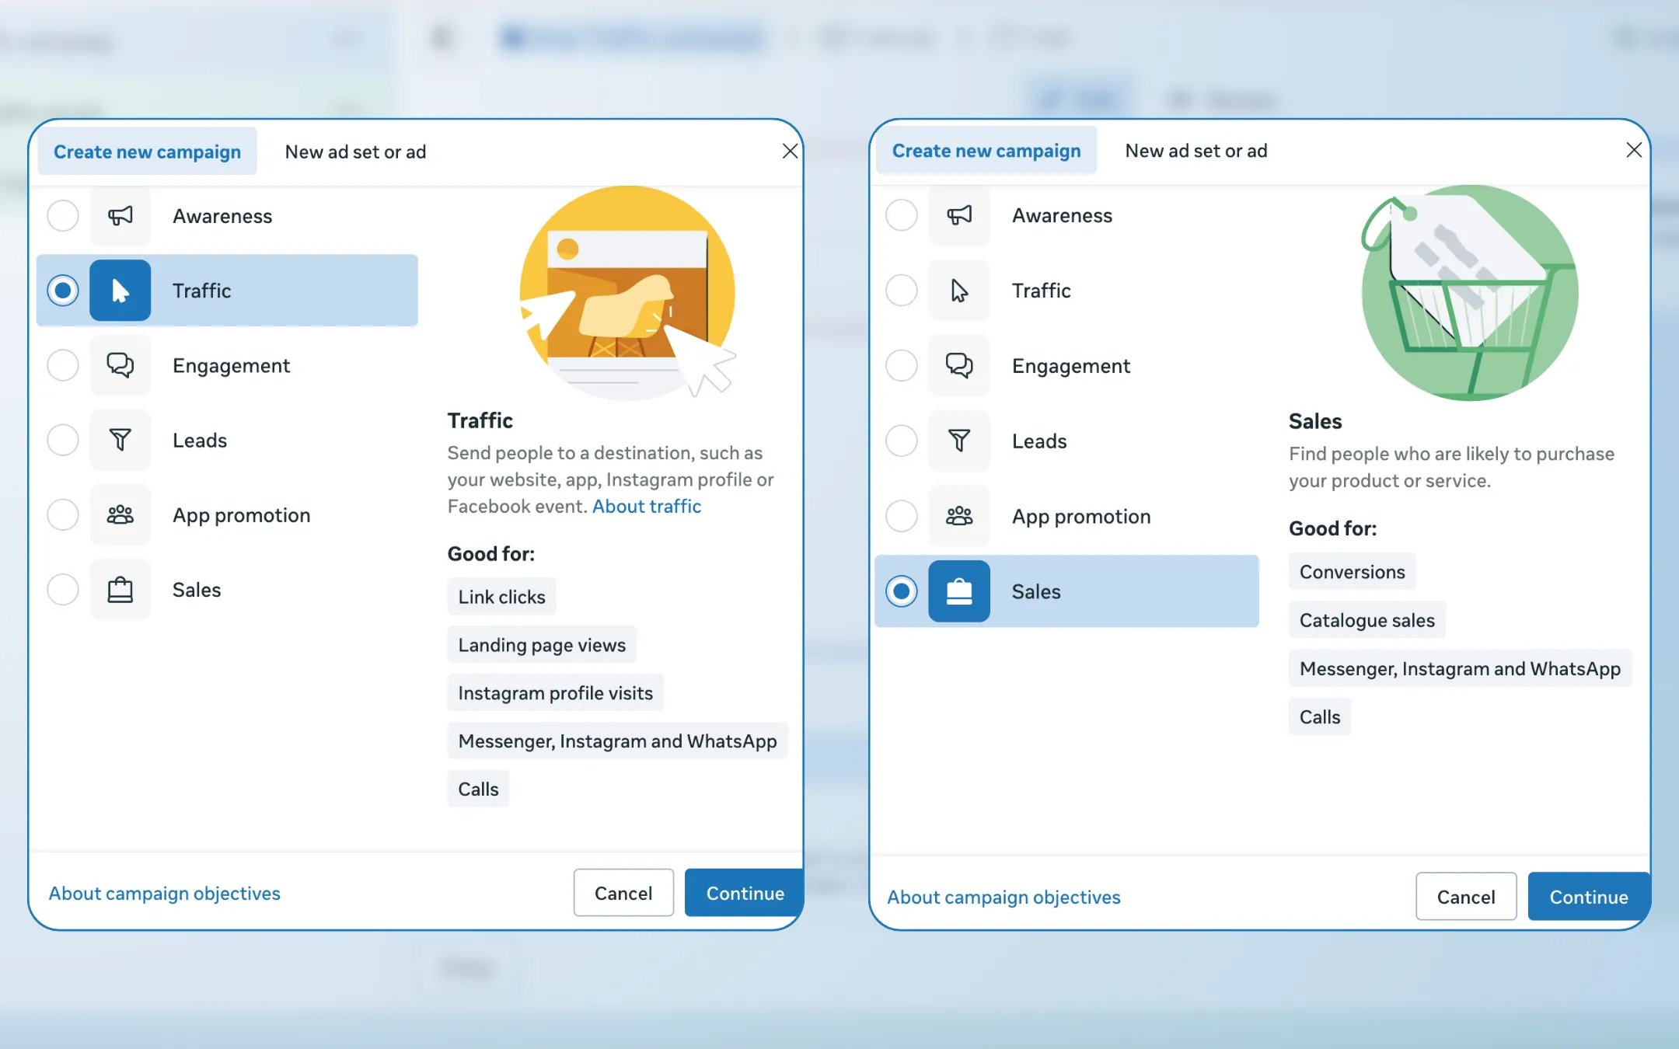Close the left campaign dialog with X
Image resolution: width=1679 pixels, height=1049 pixels.
(790, 152)
